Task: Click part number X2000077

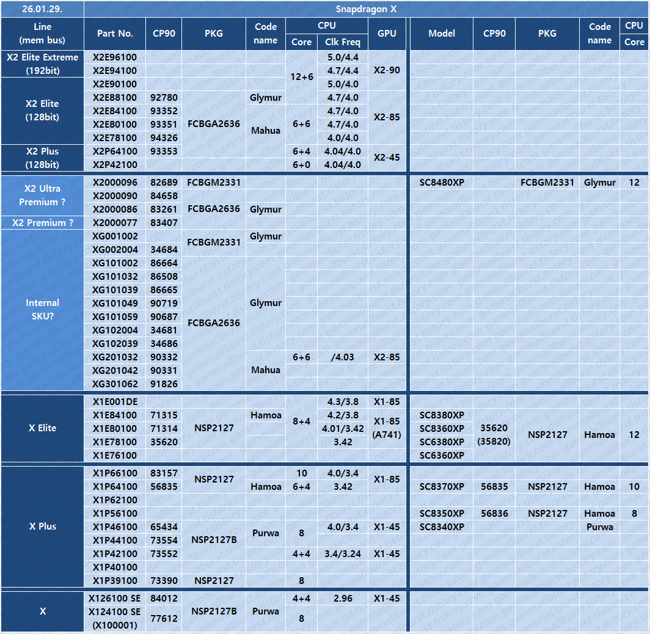Action: click(115, 223)
